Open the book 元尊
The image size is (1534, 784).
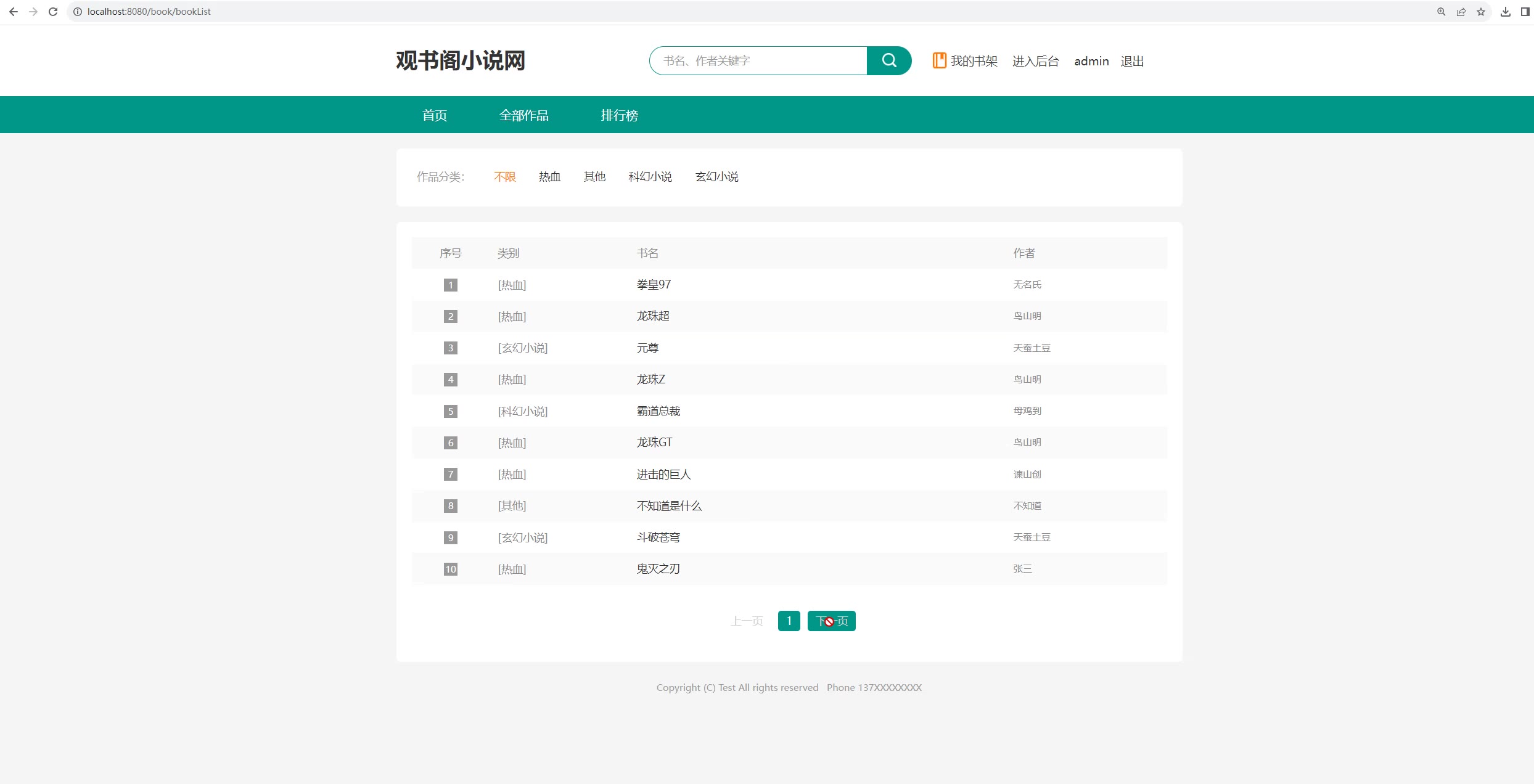[x=647, y=348]
